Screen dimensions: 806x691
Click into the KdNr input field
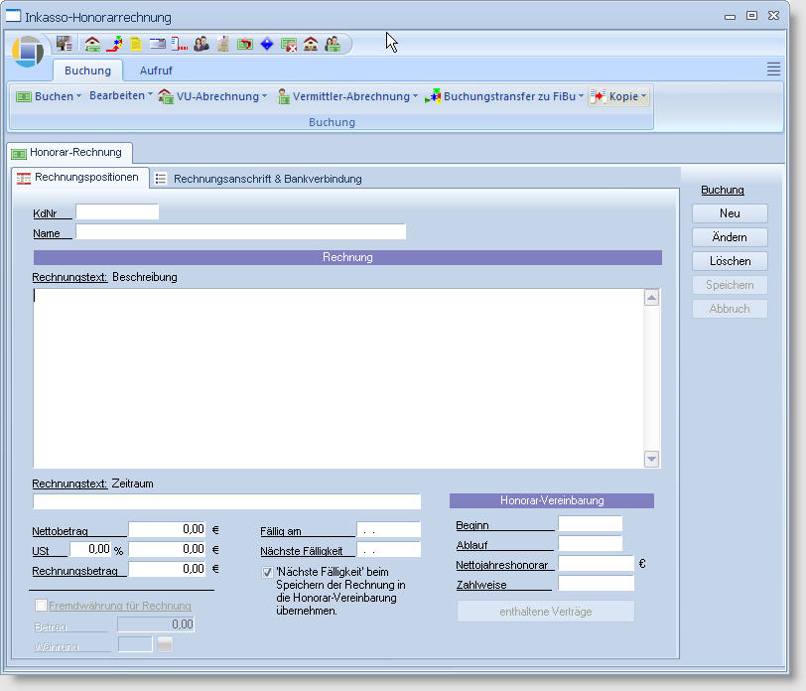[x=117, y=211]
